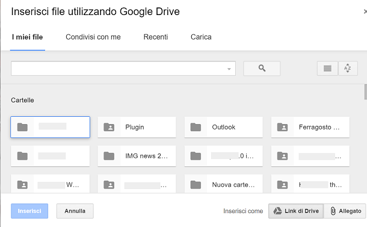Select the Plugin shared folder

point(137,127)
